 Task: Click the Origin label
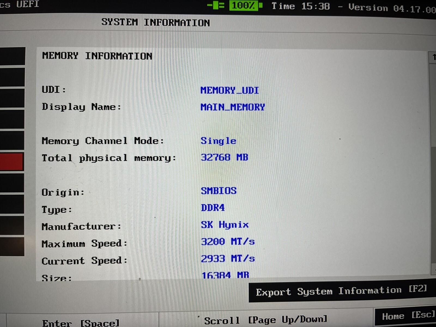(x=63, y=192)
